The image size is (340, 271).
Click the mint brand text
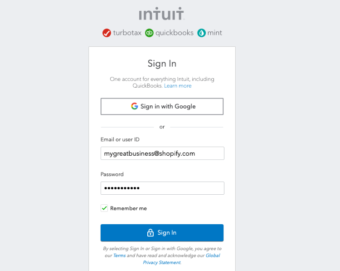click(x=215, y=33)
